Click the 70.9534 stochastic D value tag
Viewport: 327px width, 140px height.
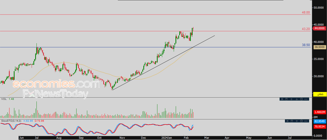coord(320,126)
